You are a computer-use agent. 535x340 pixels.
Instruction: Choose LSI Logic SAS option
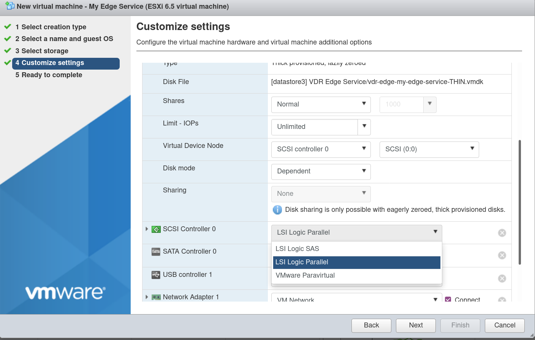click(x=357, y=249)
